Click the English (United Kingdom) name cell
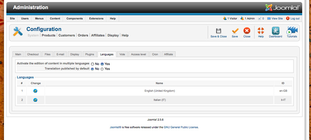This screenshot has height=140, width=311. click(x=160, y=91)
